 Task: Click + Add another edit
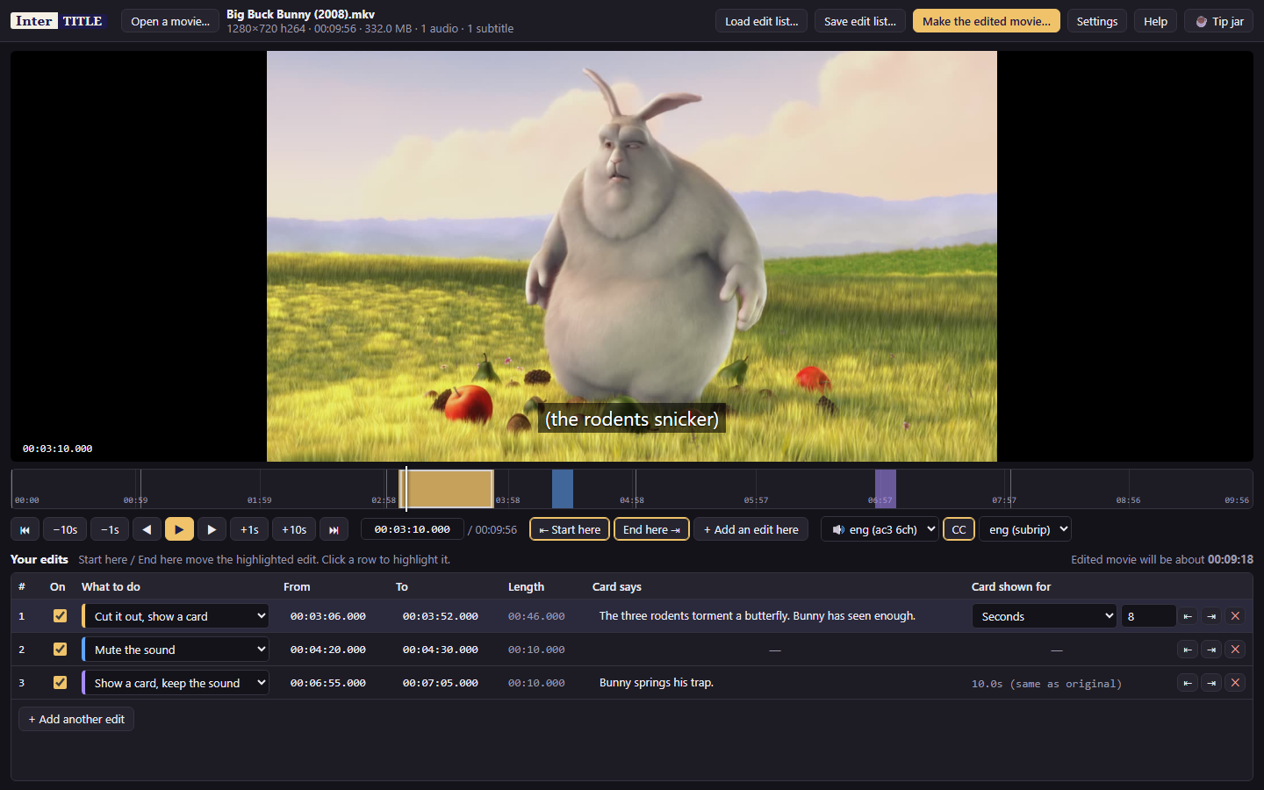tap(76, 719)
